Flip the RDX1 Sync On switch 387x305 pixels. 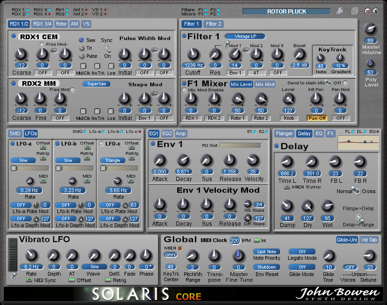107,49
